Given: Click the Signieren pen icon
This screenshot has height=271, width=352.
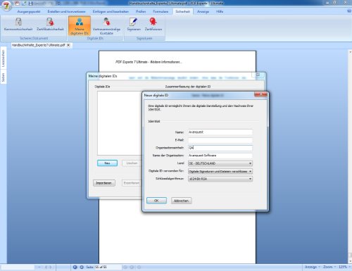Looking at the screenshot, I should [134, 22].
